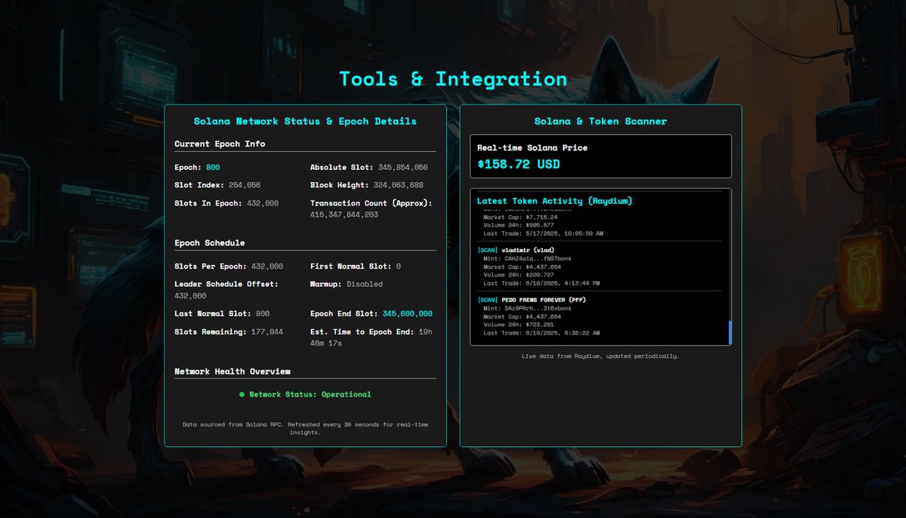The image size is (906, 518).
Task: Click the Solana & Token Scanner title
Action: pyautogui.click(x=601, y=121)
